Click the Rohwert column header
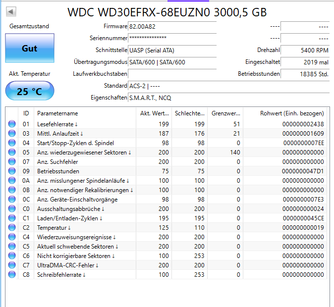334x307 pixels. (285, 113)
